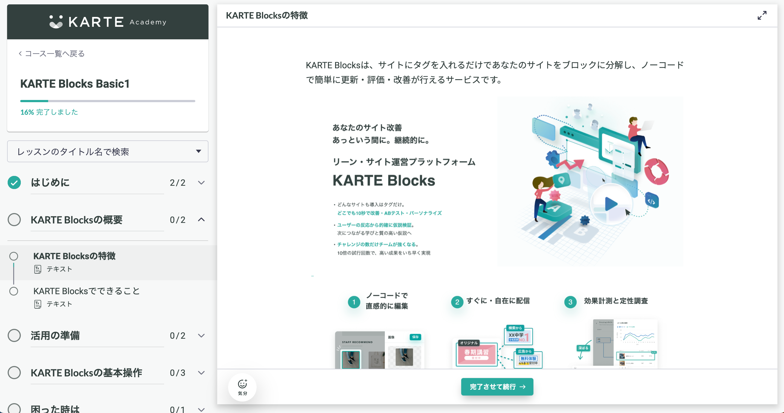The image size is (784, 413).
Task: Expand the KARTE Blocksの基本操作 section chevron
Action: point(201,373)
